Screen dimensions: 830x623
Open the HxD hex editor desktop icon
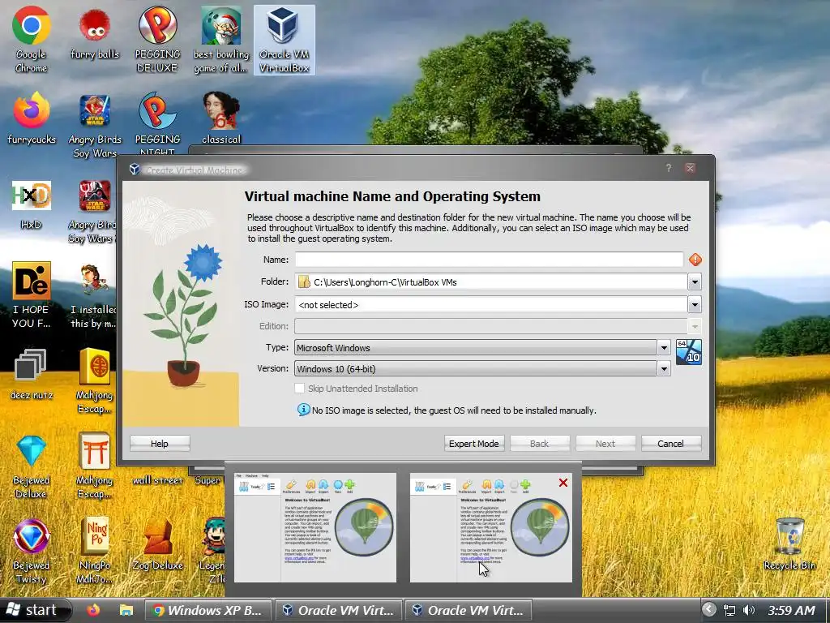pyautogui.click(x=32, y=205)
